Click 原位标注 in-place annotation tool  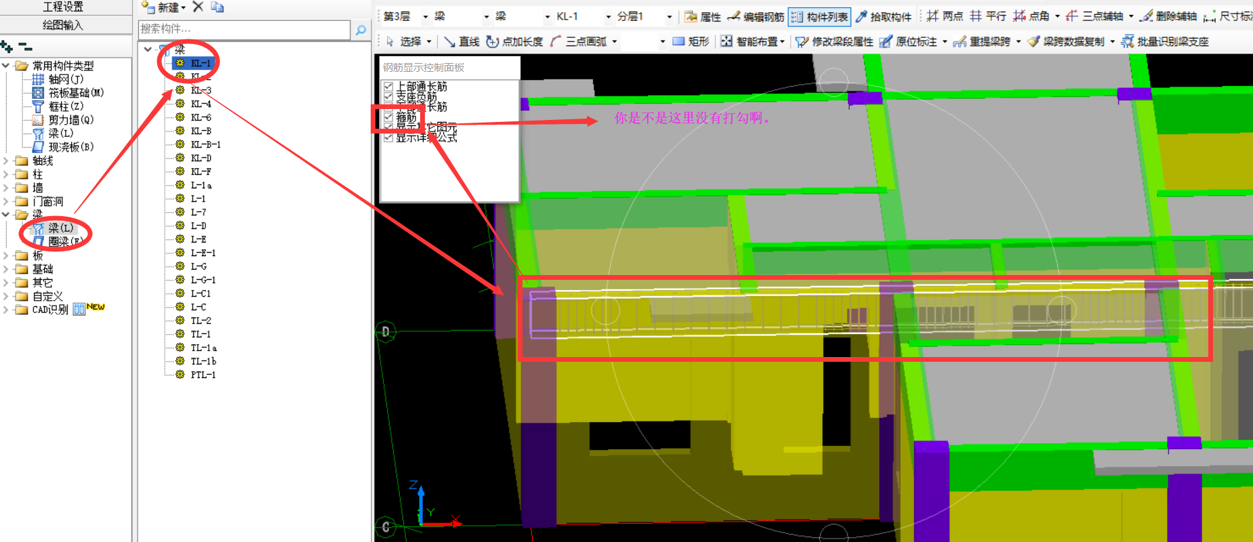[x=908, y=41]
